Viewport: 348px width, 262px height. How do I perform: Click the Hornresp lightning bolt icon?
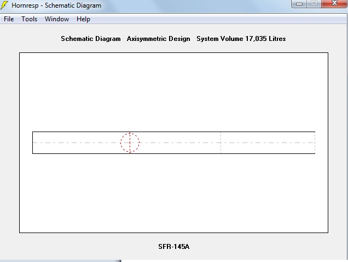click(4, 5)
